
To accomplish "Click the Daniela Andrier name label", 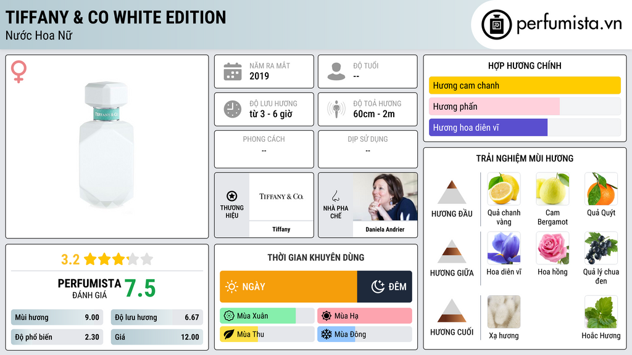I will click(x=385, y=229).
